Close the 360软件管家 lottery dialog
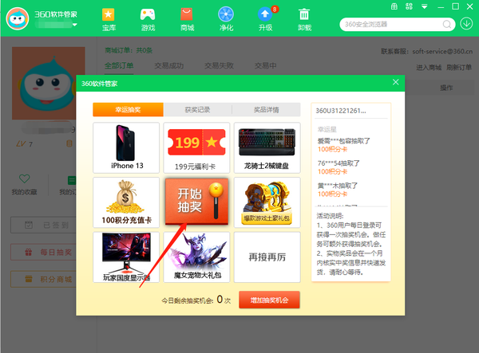The height and width of the screenshot is (353, 479). pos(396,82)
